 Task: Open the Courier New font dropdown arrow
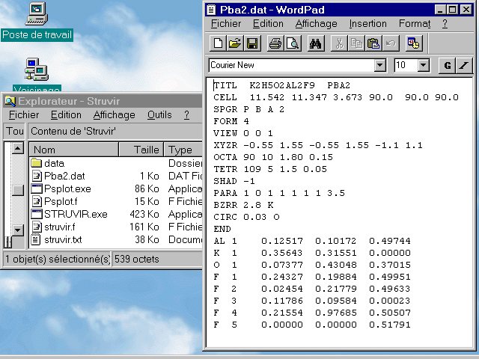379,65
